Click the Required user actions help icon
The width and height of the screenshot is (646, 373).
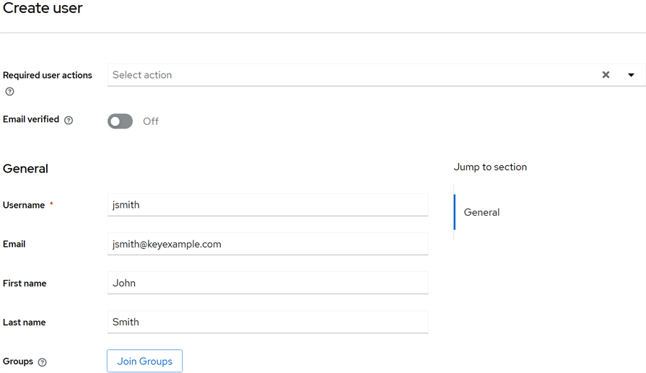[x=9, y=92]
